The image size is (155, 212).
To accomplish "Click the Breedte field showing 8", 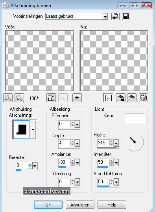I will coord(22,165).
